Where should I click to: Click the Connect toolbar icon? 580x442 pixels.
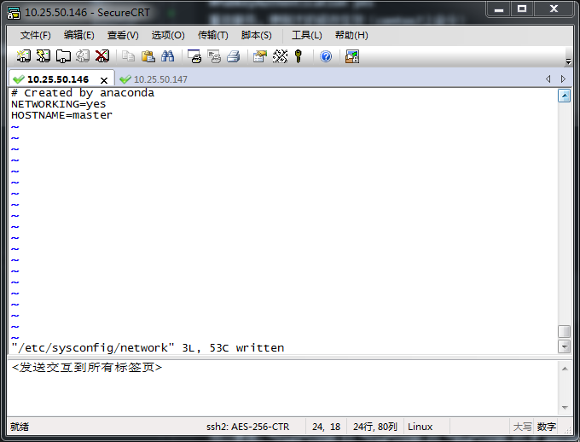24,56
